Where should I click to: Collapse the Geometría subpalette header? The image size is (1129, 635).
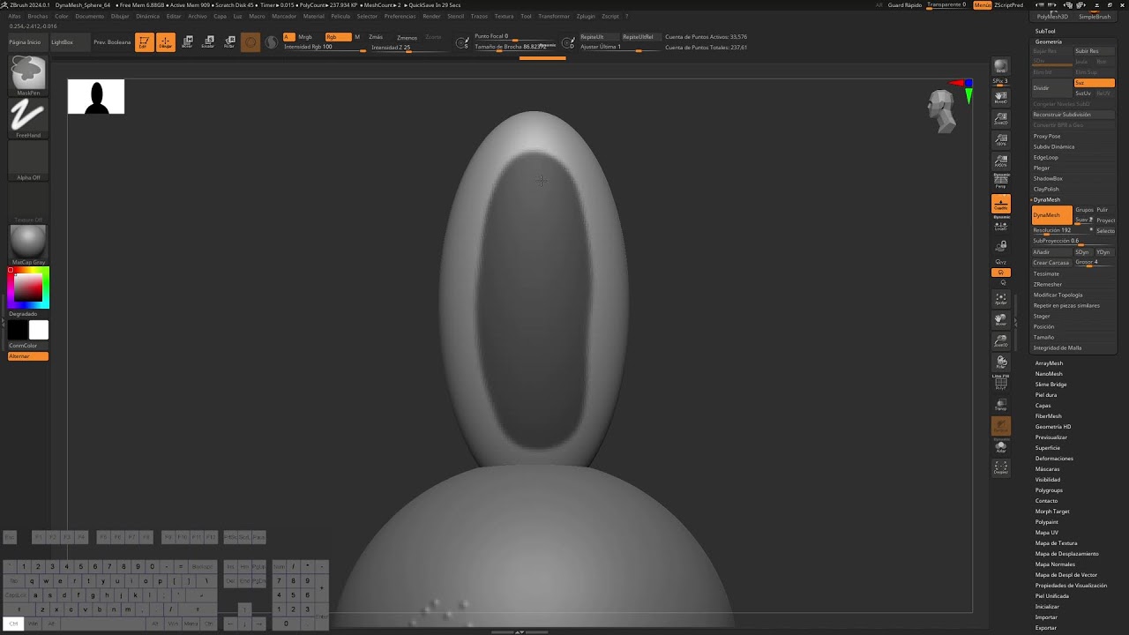point(1049,41)
